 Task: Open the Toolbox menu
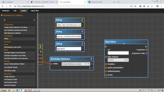(x=24, y=11)
